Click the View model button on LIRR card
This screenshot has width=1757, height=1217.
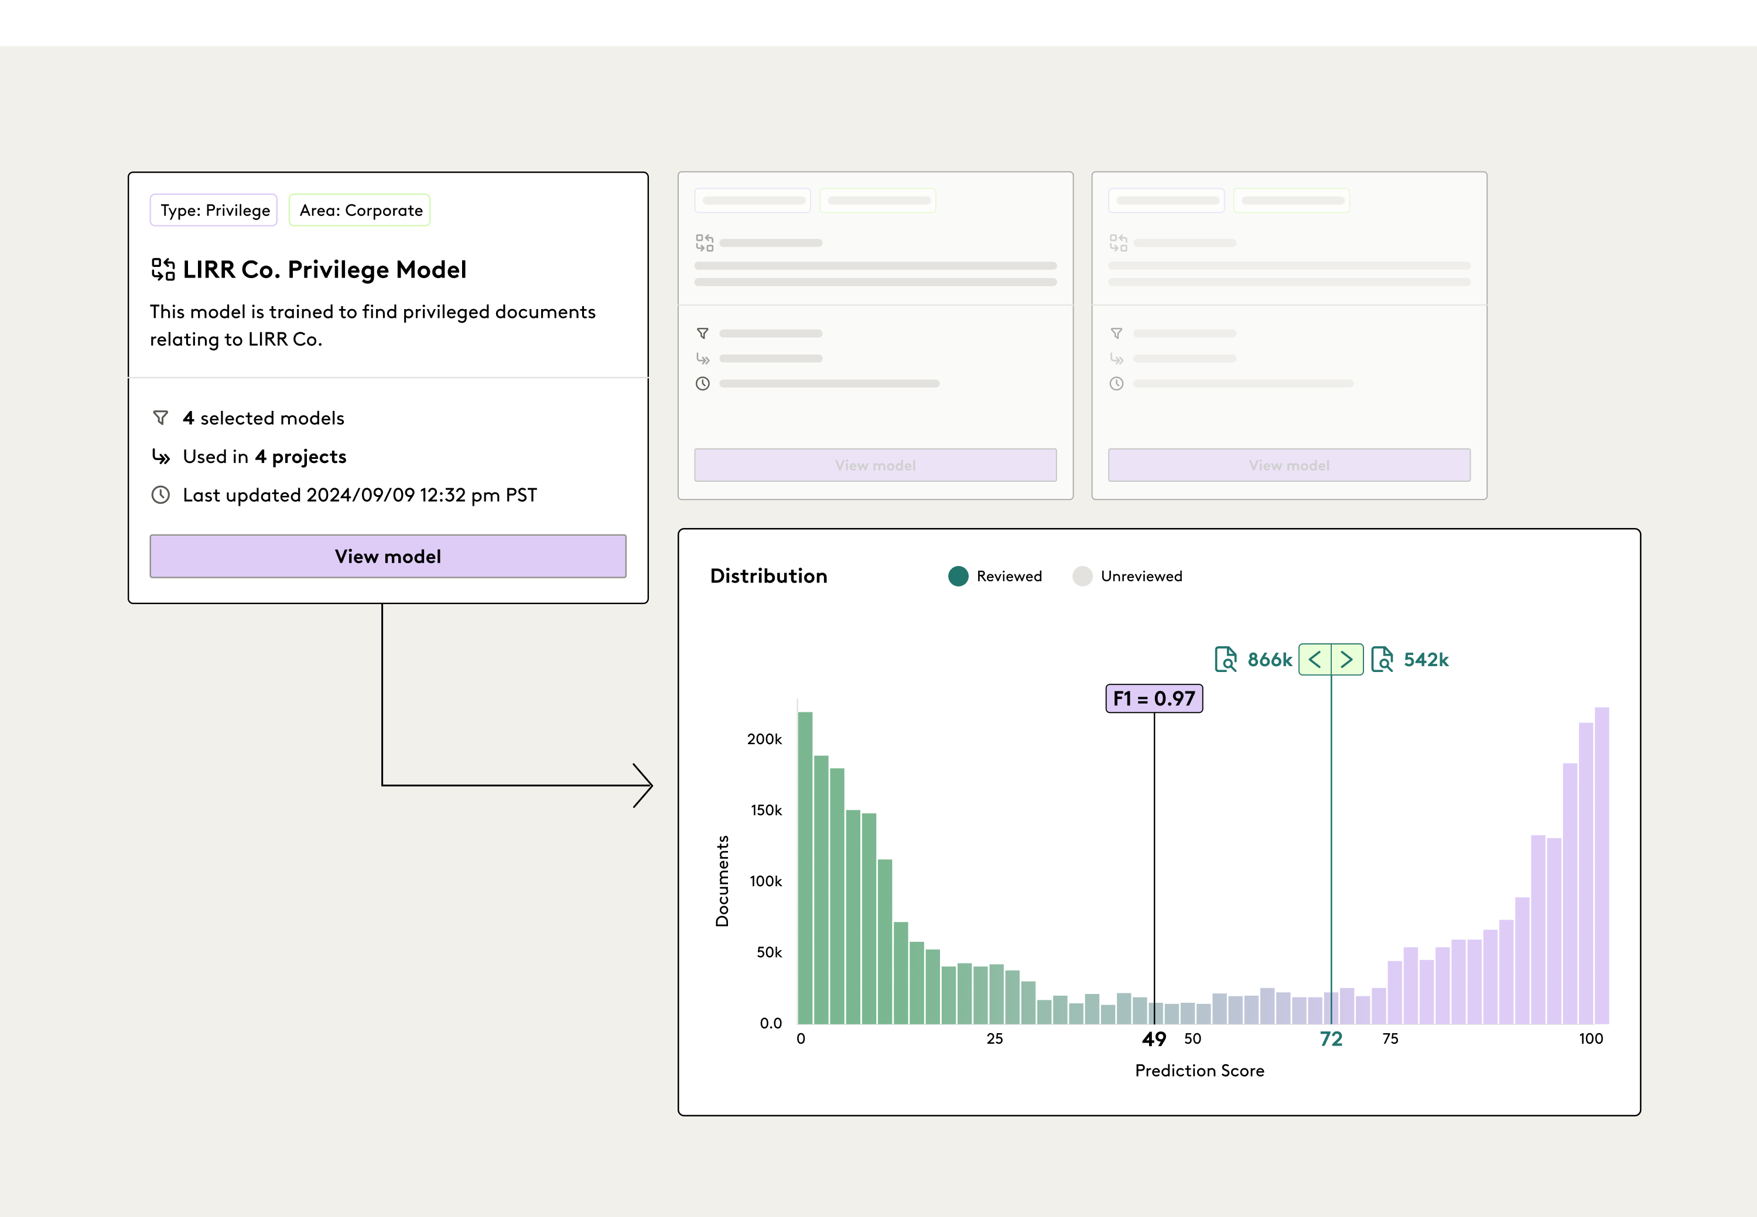coord(388,556)
